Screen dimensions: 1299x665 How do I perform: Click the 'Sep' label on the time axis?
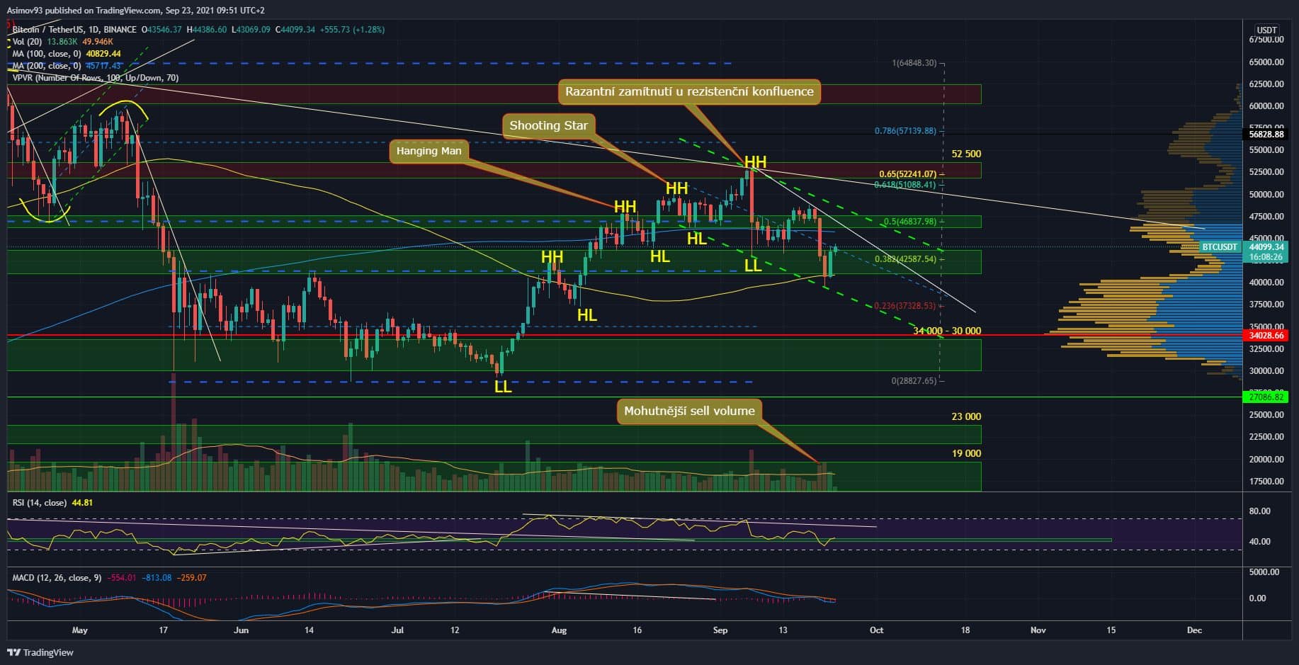720,630
